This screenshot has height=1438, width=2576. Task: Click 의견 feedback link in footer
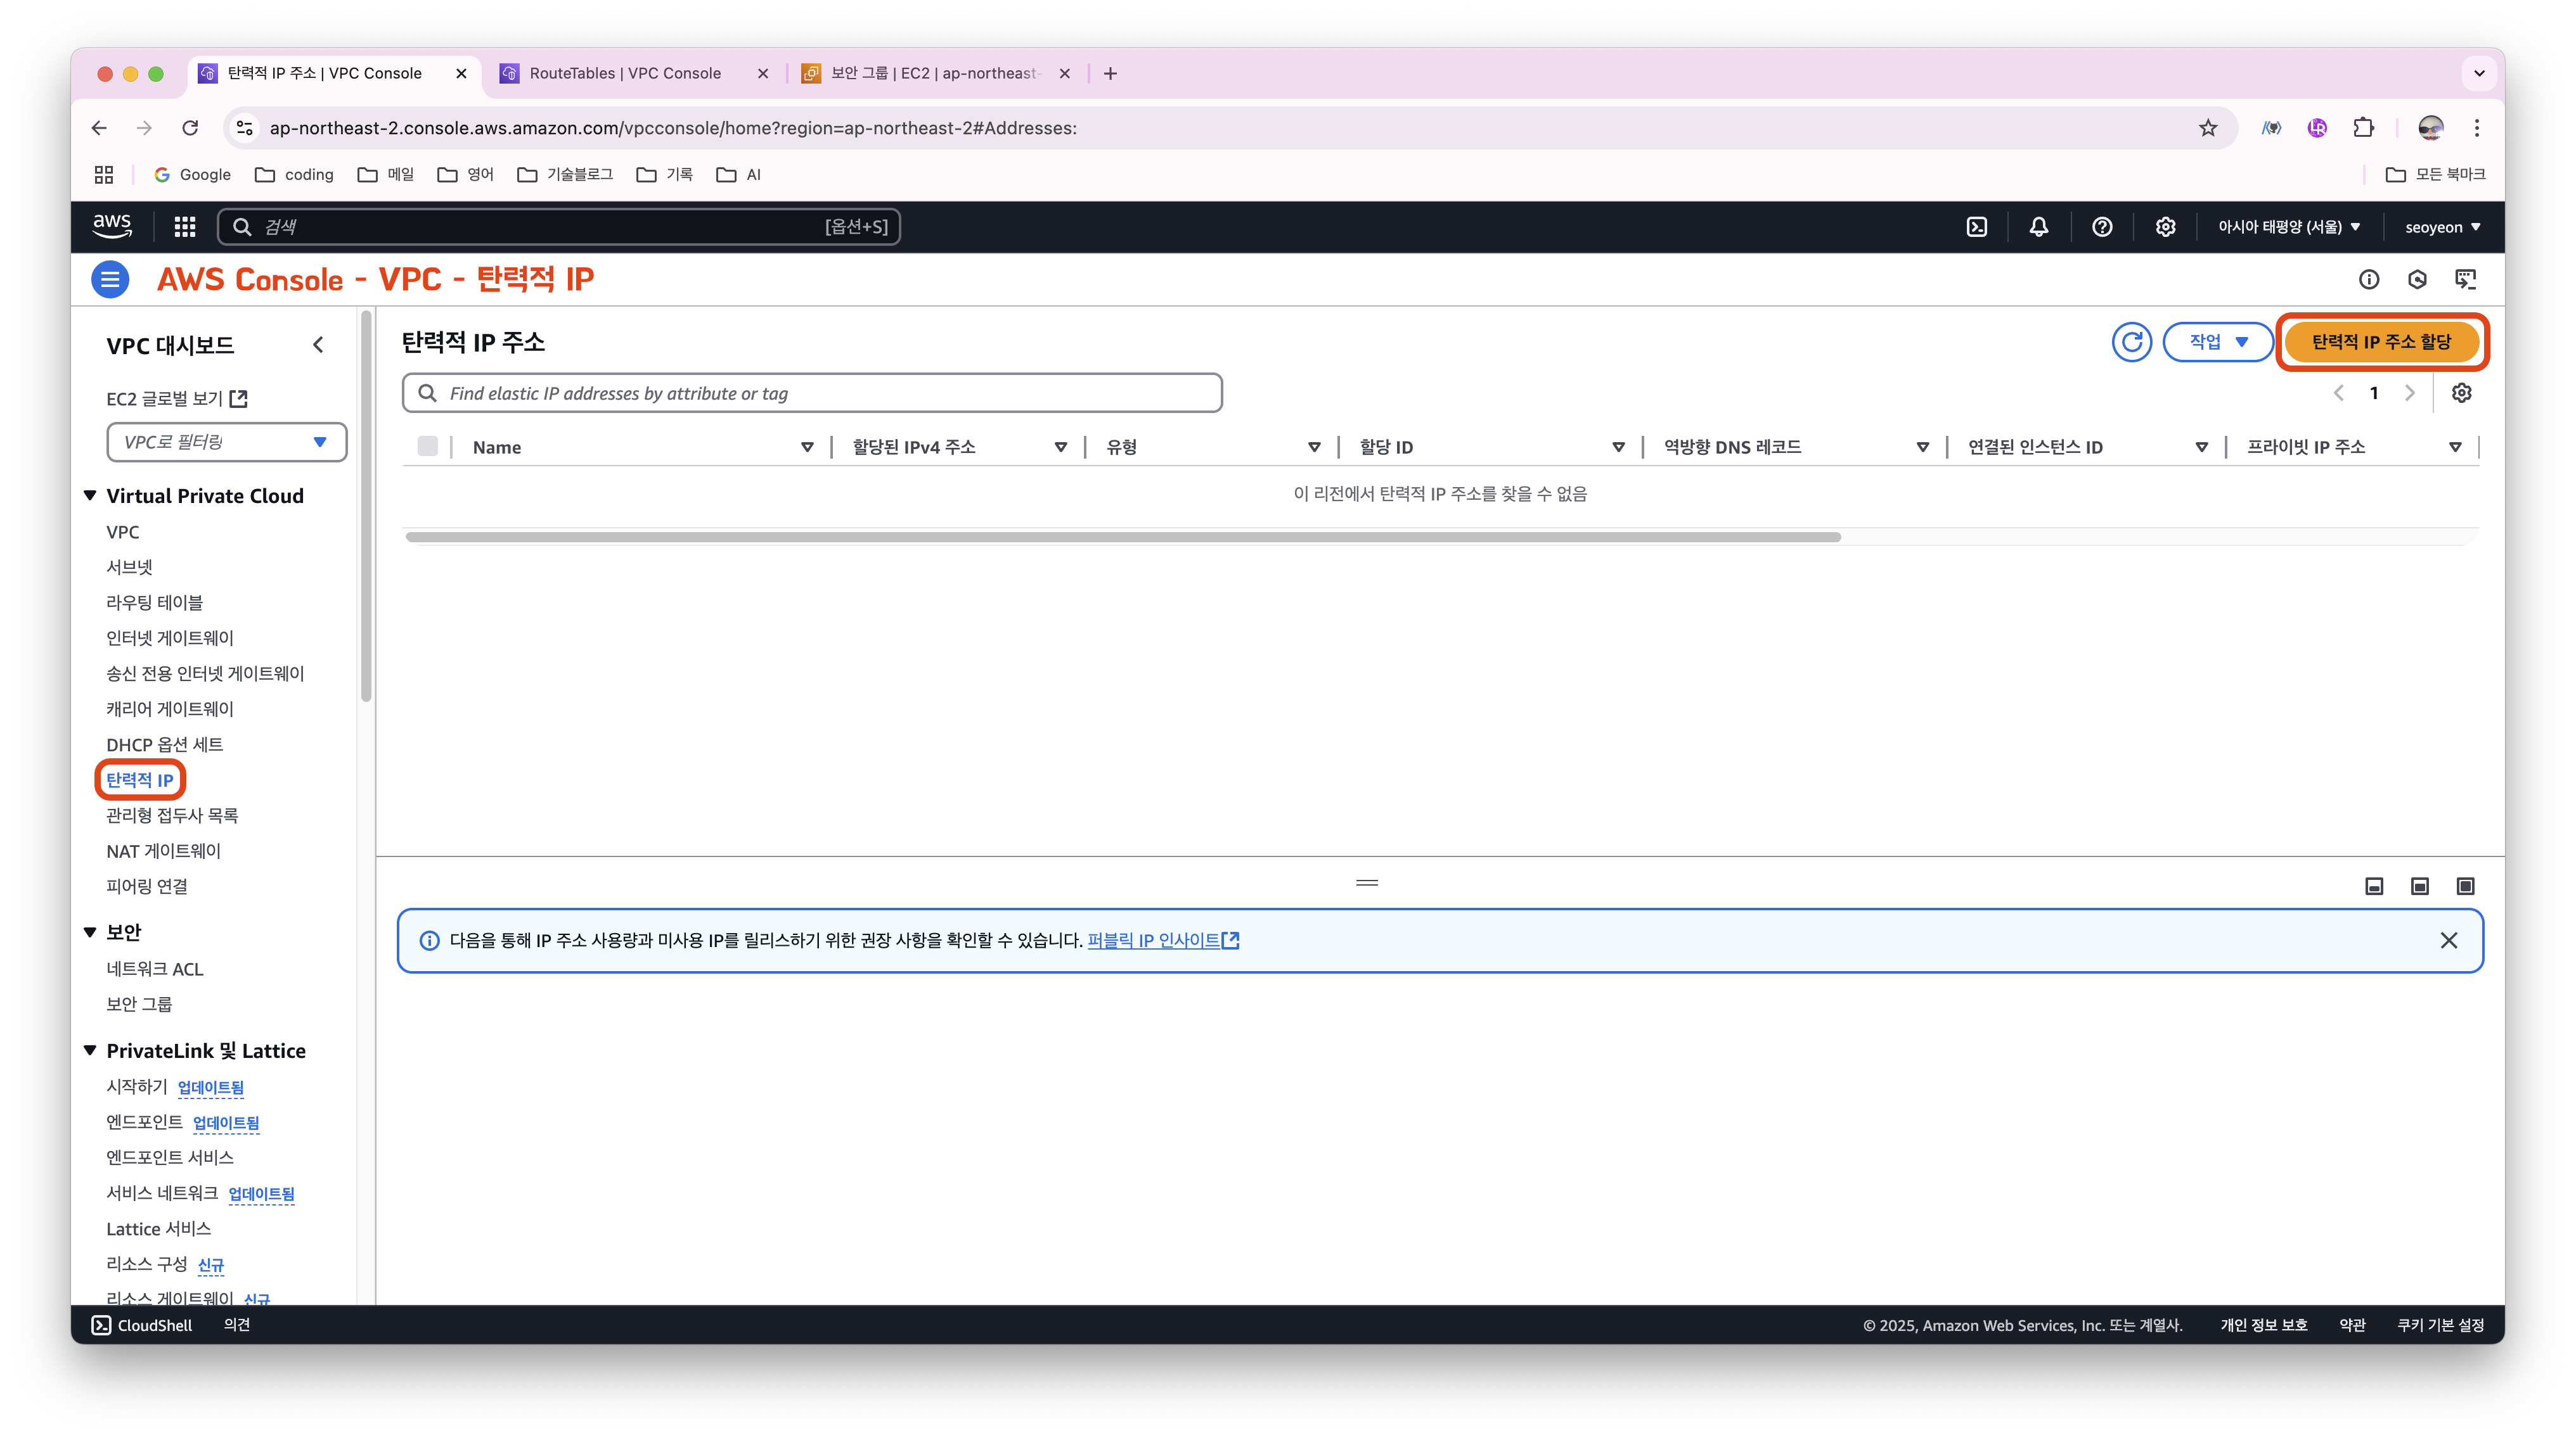pyautogui.click(x=237, y=1325)
